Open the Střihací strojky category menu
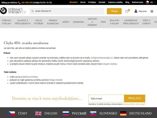157x118 pixels. tap(6, 22)
